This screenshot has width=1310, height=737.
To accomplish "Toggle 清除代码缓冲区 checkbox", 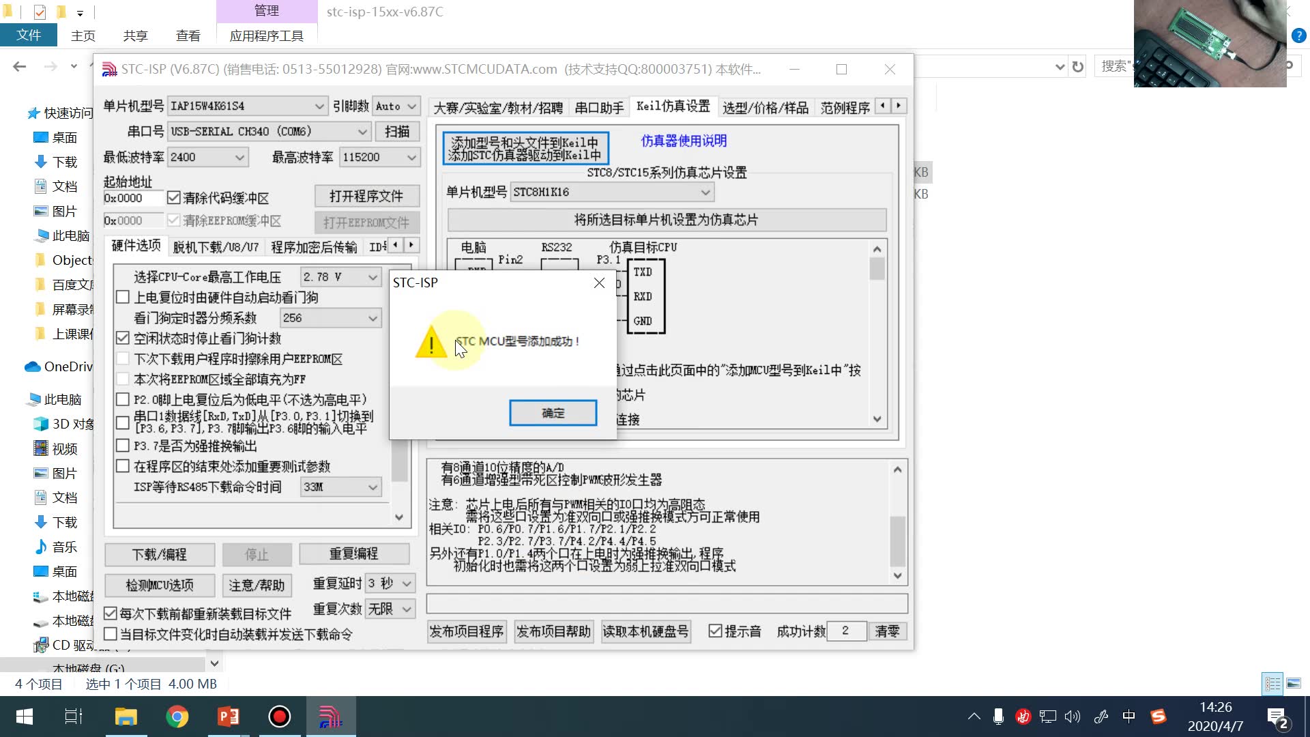I will [x=174, y=197].
